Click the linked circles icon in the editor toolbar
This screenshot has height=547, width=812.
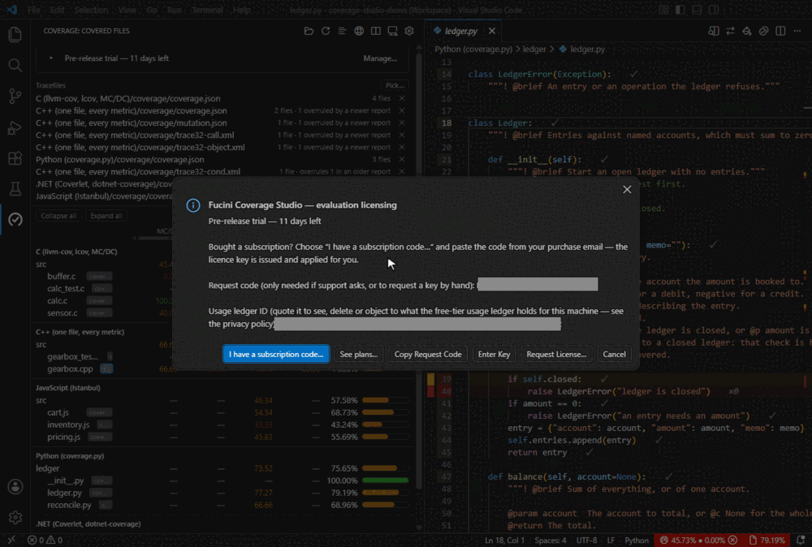[763, 31]
